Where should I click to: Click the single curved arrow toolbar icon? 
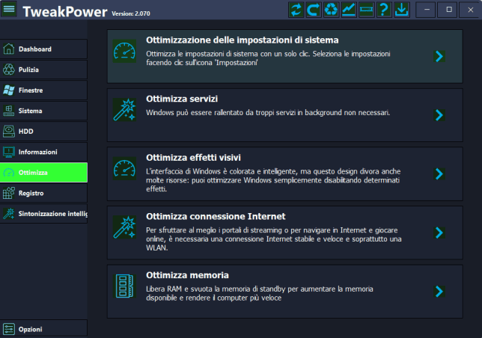[314, 10]
